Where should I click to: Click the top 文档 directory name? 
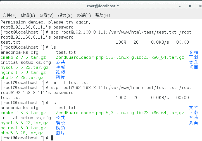coord(194,52)
